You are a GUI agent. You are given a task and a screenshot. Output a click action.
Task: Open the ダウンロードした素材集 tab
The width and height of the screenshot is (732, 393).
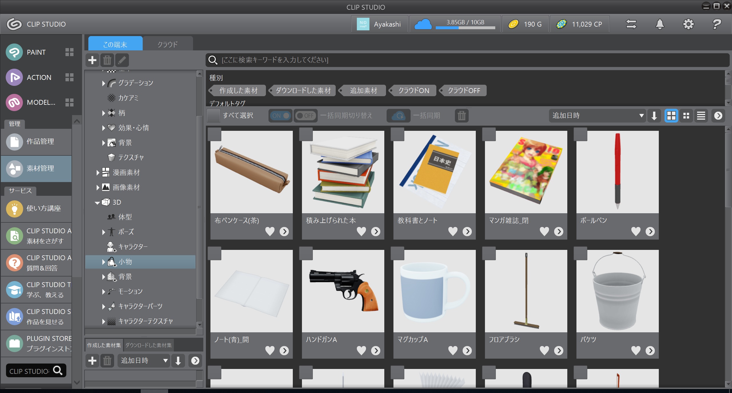coord(149,345)
